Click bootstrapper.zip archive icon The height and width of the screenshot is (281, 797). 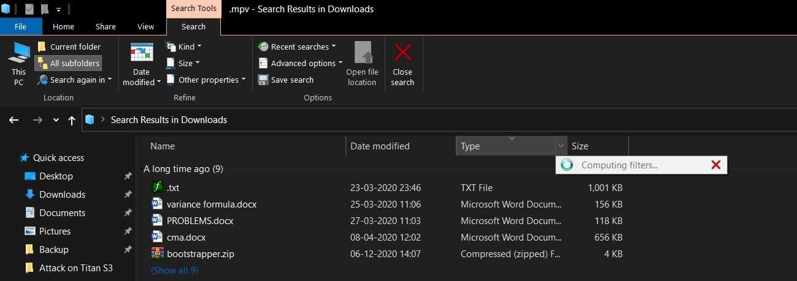157,253
